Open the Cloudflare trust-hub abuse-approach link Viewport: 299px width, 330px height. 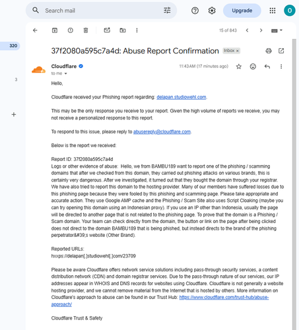coord(224,298)
